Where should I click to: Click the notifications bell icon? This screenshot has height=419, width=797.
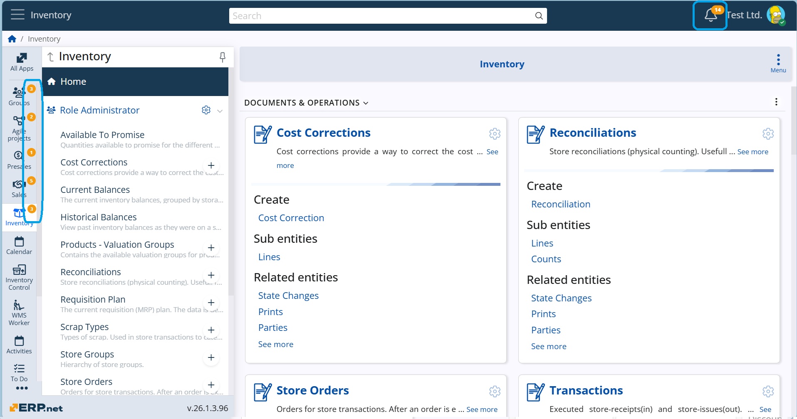(710, 15)
